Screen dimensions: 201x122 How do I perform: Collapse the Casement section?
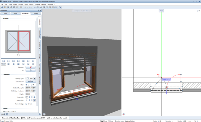coord(6,75)
